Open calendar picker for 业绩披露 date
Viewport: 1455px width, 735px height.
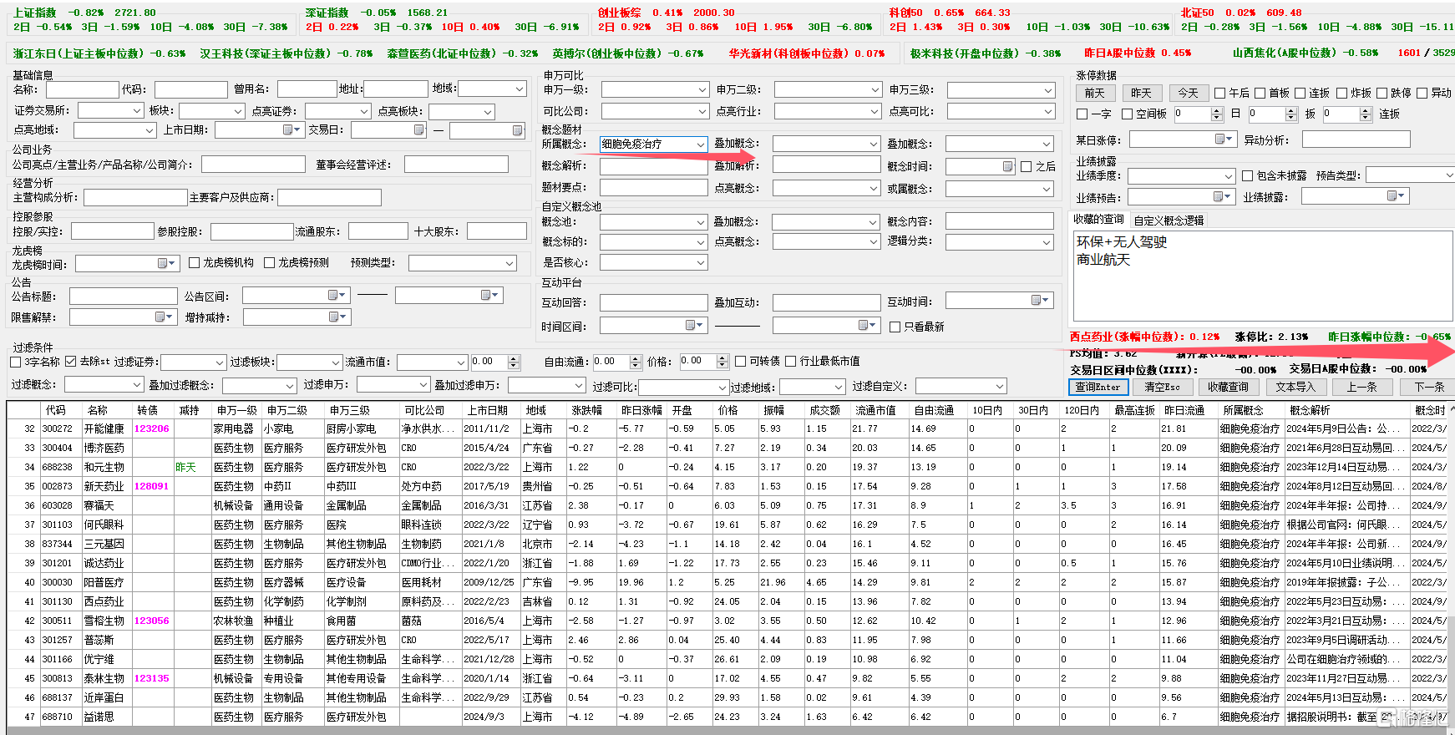tap(1396, 195)
